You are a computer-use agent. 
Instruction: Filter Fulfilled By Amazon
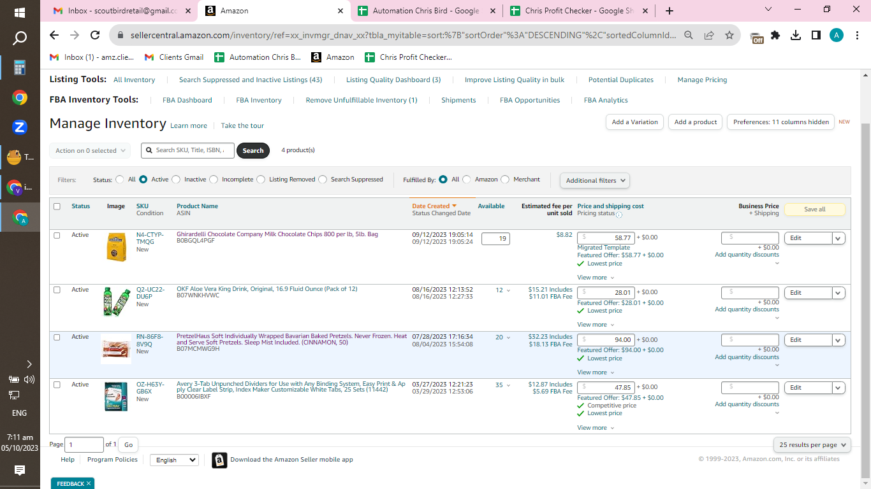point(467,180)
